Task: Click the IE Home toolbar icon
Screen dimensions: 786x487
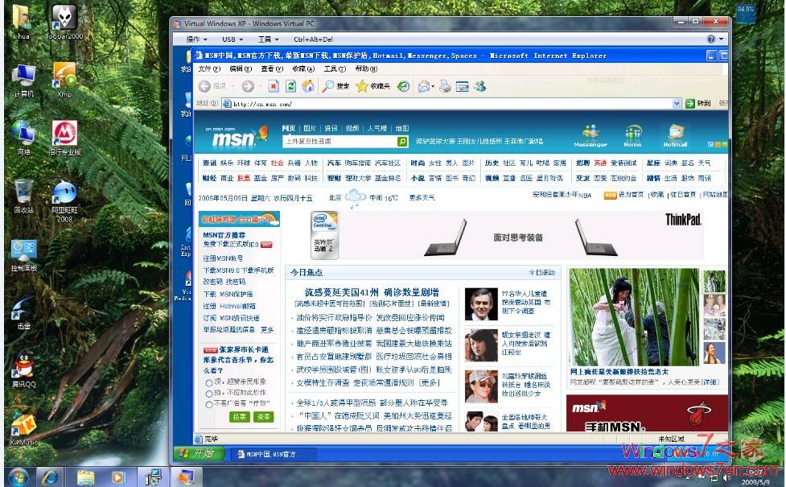Action: (x=308, y=86)
